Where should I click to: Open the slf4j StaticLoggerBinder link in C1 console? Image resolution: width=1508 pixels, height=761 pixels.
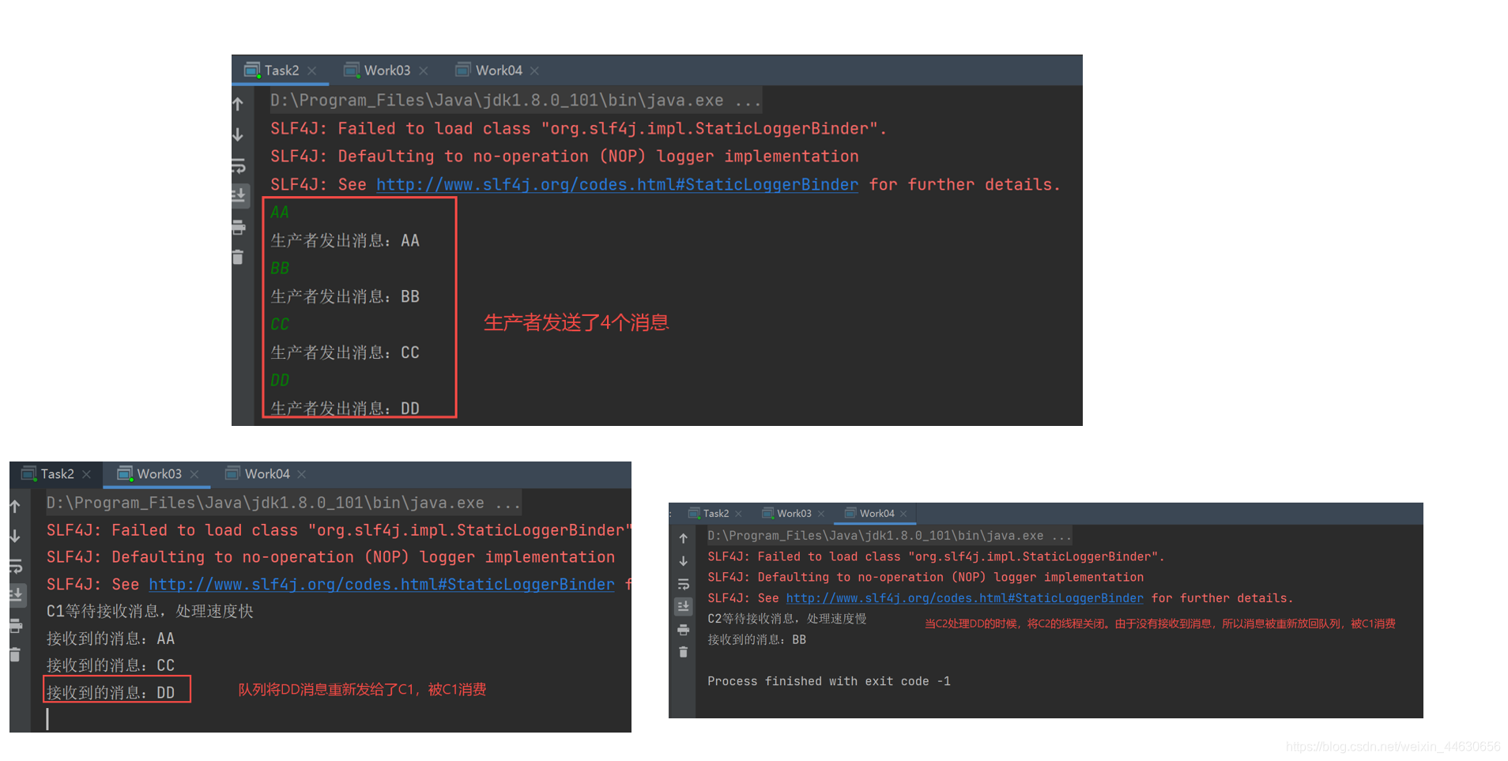(382, 585)
